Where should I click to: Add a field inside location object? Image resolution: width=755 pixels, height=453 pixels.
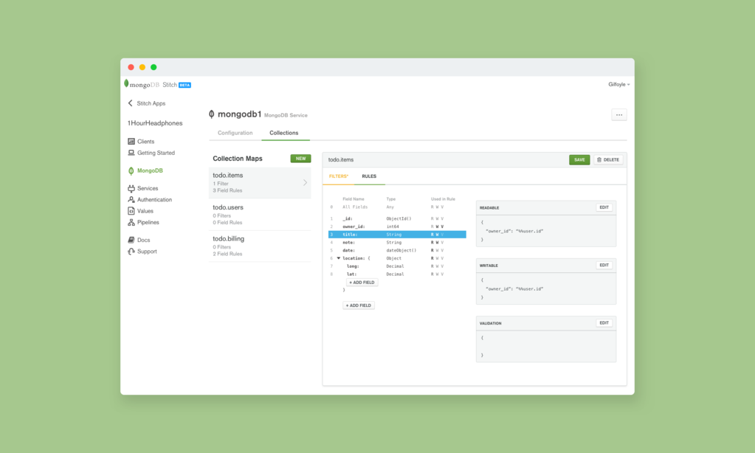(x=362, y=283)
